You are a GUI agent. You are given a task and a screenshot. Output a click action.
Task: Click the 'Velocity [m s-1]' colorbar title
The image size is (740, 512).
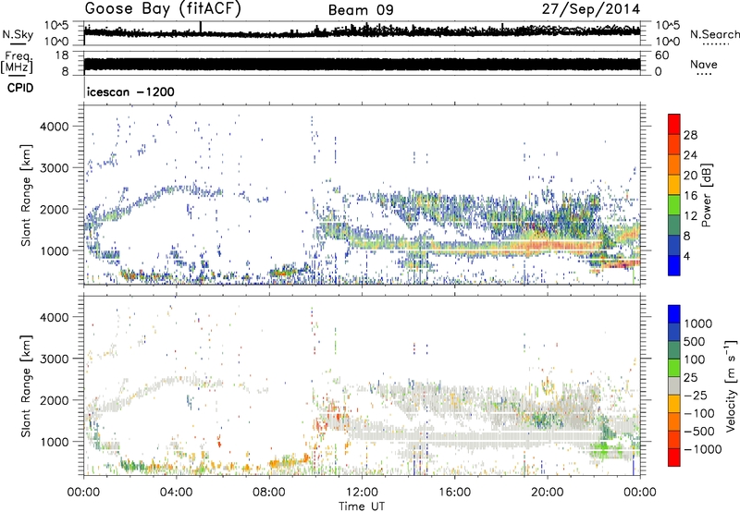tap(731, 385)
